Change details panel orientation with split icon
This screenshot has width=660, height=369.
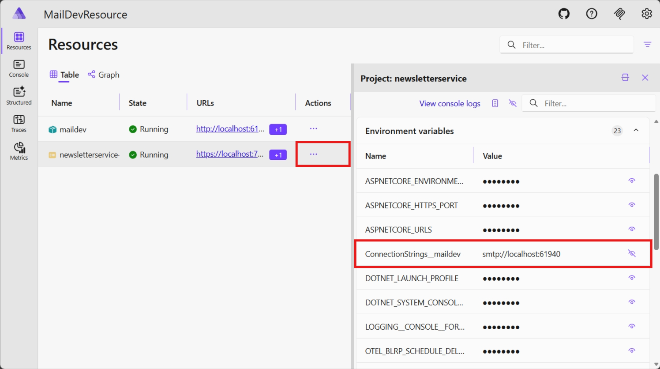coord(625,77)
